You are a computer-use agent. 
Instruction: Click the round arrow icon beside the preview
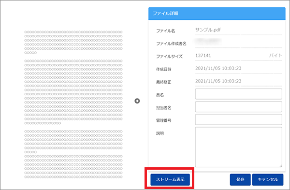pyautogui.click(x=137, y=101)
